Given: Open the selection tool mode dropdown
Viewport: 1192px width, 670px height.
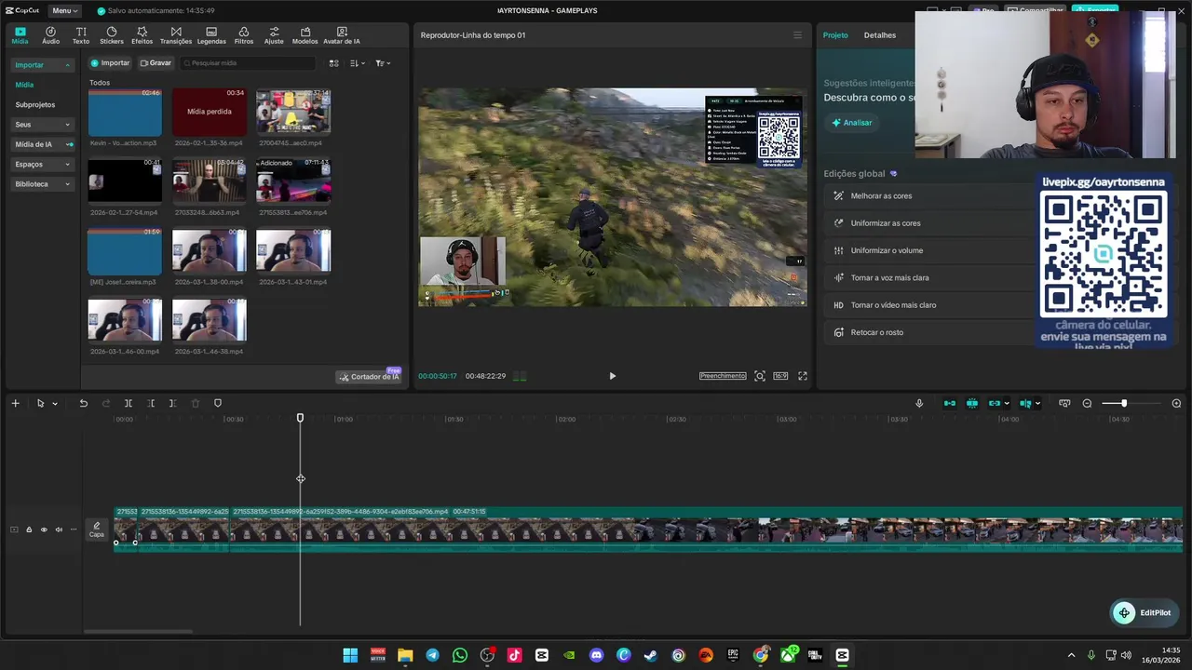Looking at the screenshot, I should (54, 404).
